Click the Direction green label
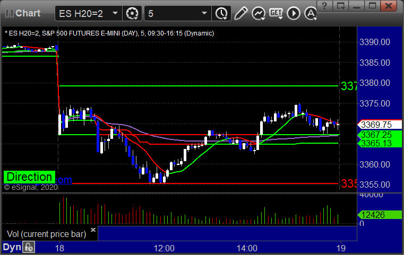This screenshot has width=404, height=255. (29, 177)
